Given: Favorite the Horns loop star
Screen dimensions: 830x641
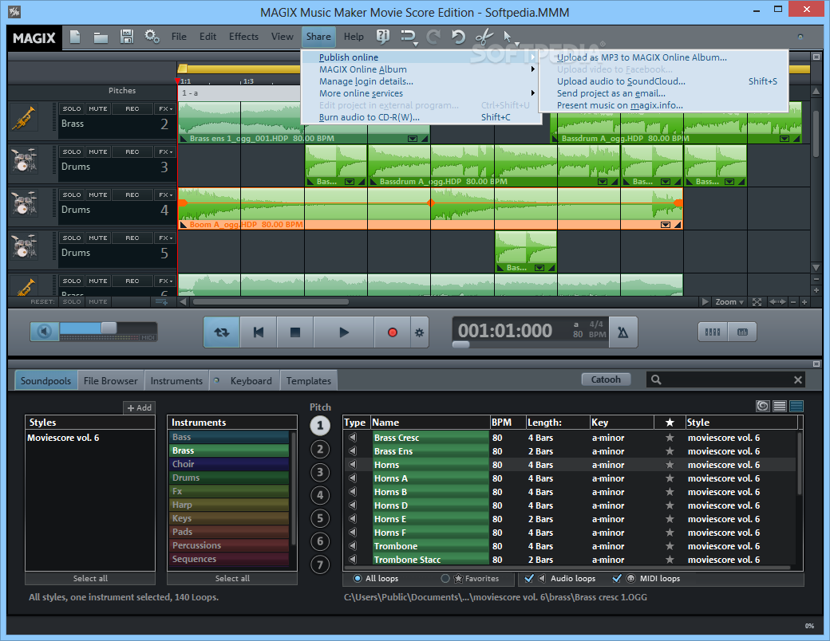Looking at the screenshot, I should tap(670, 464).
